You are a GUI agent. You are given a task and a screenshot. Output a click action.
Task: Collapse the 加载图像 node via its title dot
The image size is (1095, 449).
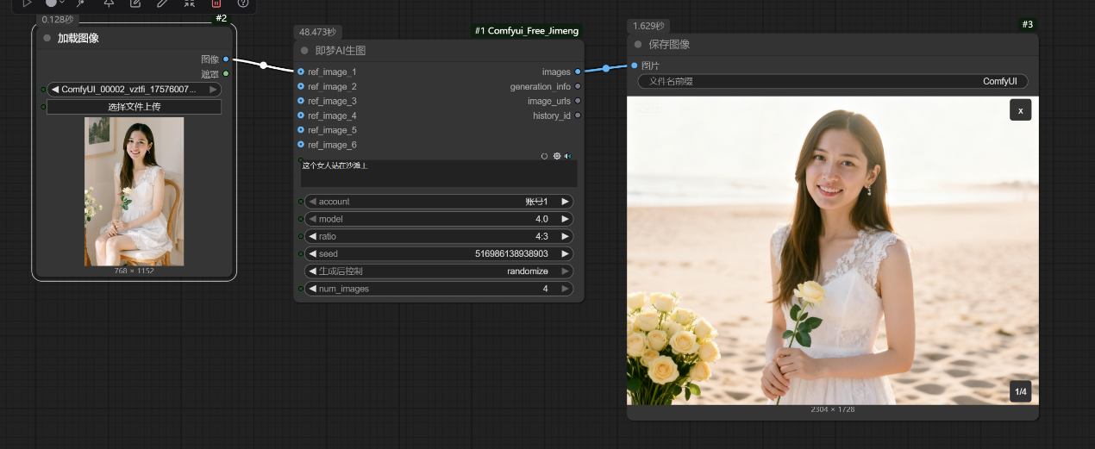tap(47, 38)
